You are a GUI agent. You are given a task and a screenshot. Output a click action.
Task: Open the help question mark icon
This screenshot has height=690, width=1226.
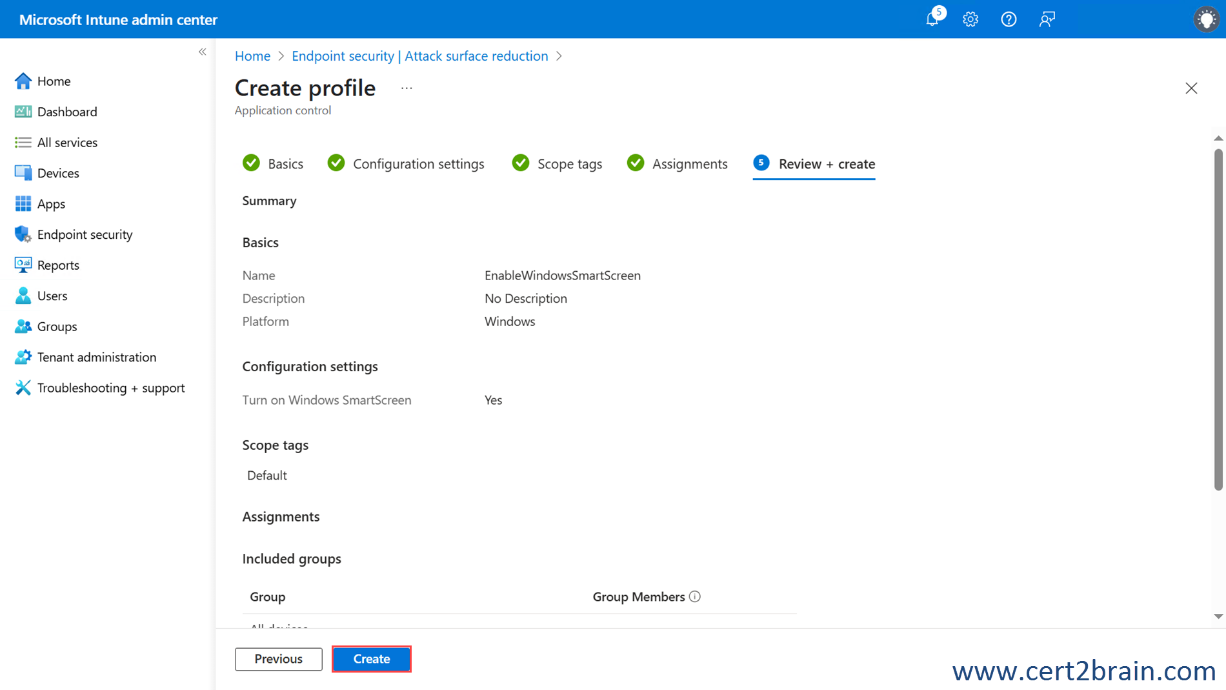click(x=1009, y=19)
